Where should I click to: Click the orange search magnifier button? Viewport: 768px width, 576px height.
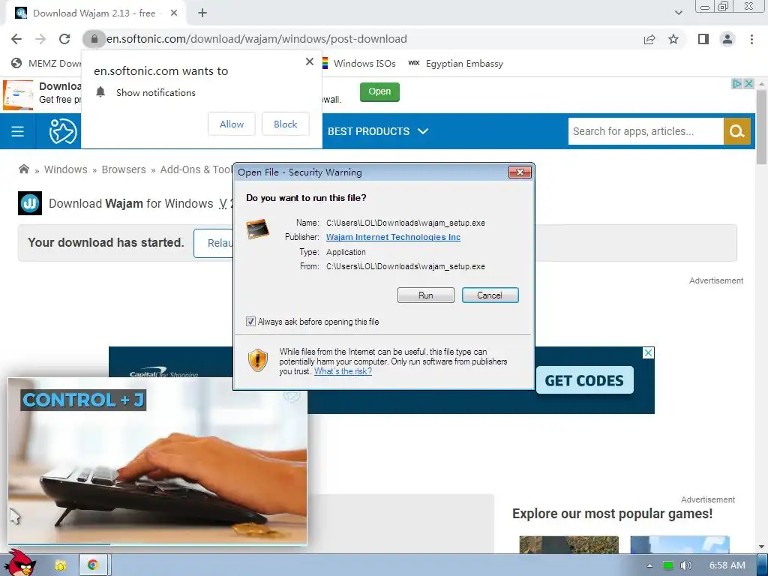tap(736, 131)
